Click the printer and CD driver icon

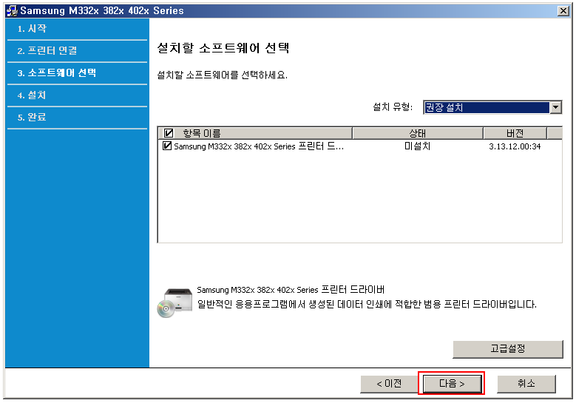click(x=175, y=302)
